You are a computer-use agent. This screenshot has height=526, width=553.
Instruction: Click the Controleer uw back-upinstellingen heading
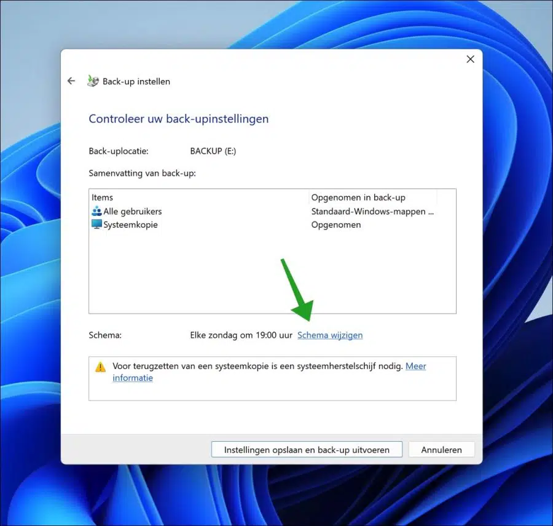(x=178, y=119)
